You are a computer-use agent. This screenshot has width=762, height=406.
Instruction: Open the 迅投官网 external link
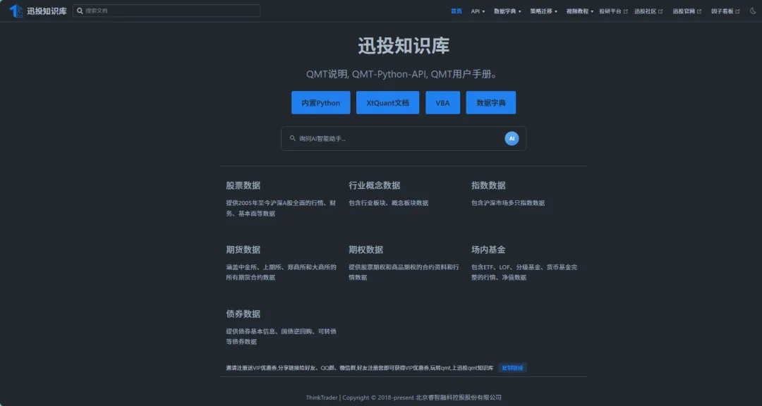(x=687, y=11)
